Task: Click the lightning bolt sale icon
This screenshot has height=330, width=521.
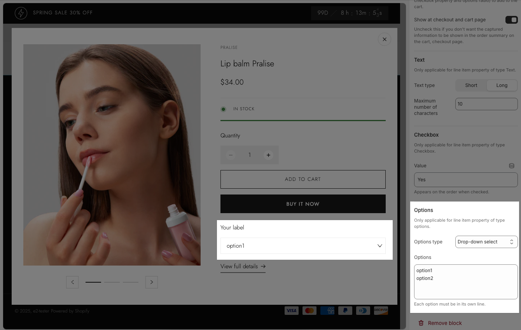Action: point(21,13)
